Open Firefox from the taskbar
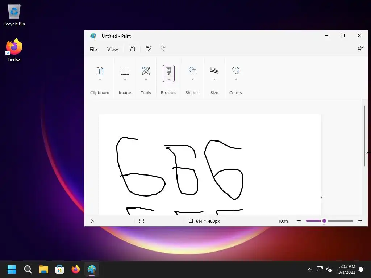The height and width of the screenshot is (278, 371). 76,269
